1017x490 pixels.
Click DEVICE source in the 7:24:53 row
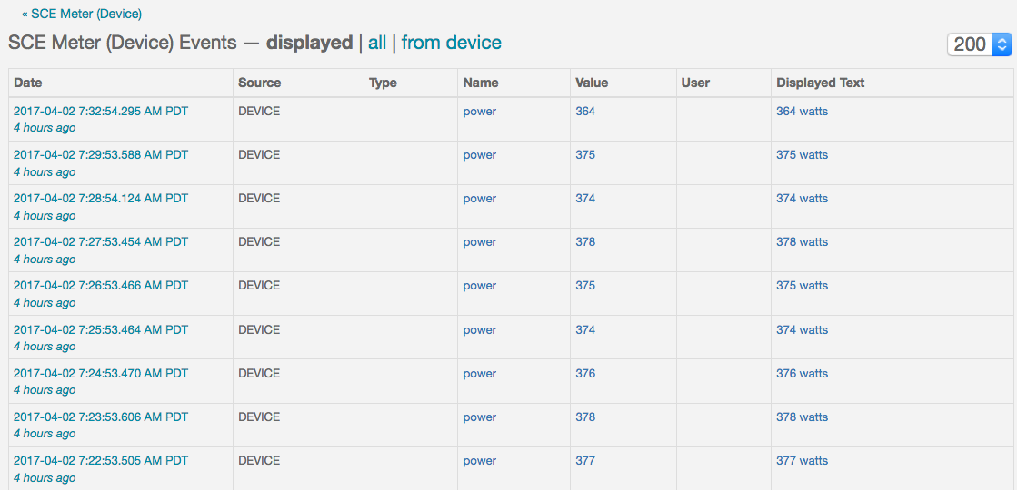pyautogui.click(x=259, y=374)
